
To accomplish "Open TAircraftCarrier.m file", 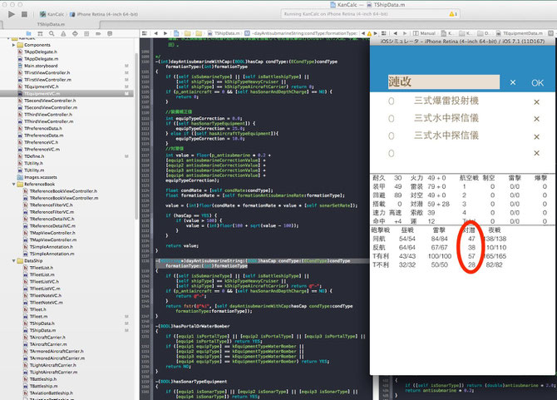I will 48,344.
